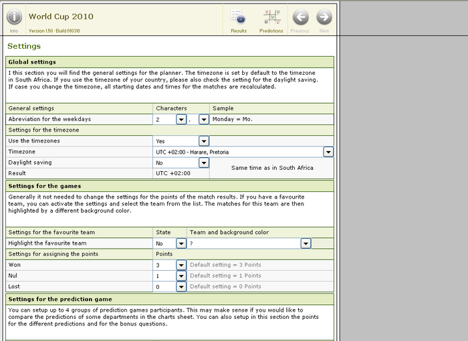The width and height of the screenshot is (468, 341).
Task: Open the Nul points dropdown
Action: 181,275
